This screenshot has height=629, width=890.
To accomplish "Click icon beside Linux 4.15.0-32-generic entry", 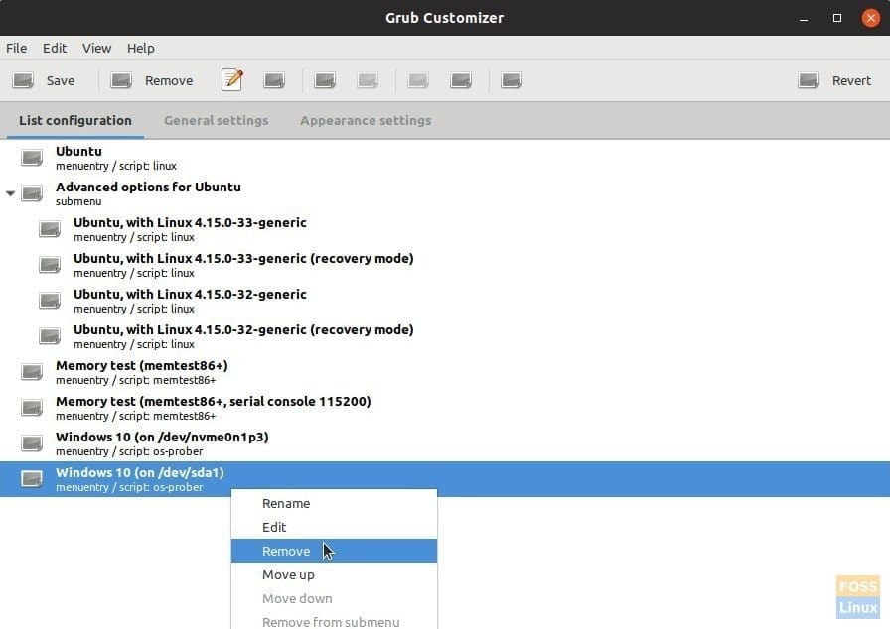I will pyautogui.click(x=50, y=301).
